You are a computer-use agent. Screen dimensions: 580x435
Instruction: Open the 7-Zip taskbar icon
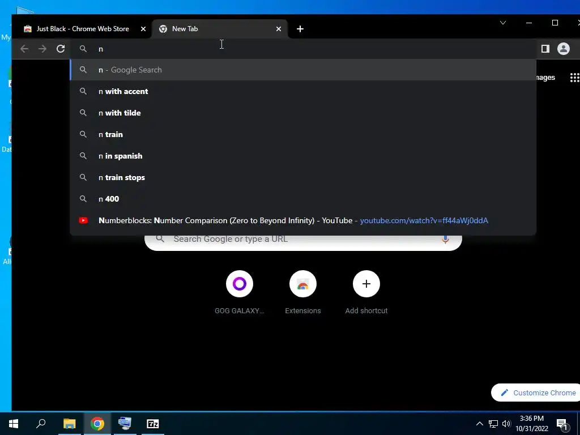[x=153, y=424]
